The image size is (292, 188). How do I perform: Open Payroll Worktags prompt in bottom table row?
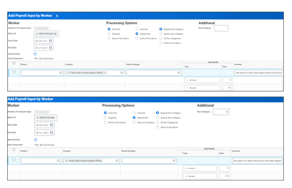point(174,161)
